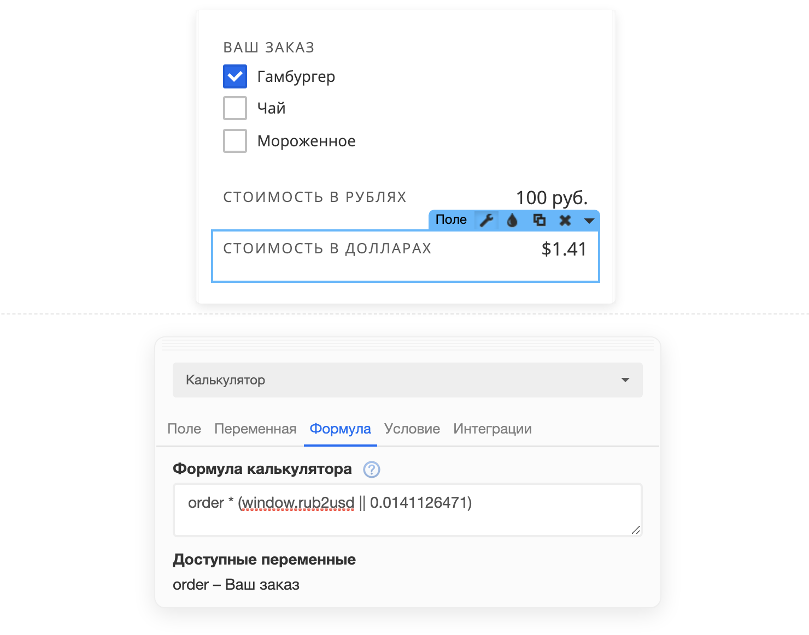Open help icon next to Формула калькулятора
The width and height of the screenshot is (809, 635).
tap(372, 470)
